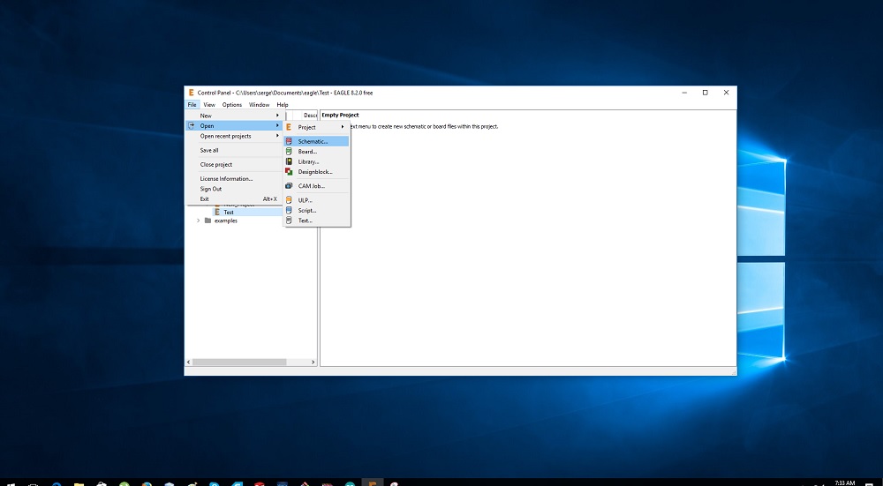Maximize the EAGLE Control Panel window
The width and height of the screenshot is (883, 486).
(705, 93)
